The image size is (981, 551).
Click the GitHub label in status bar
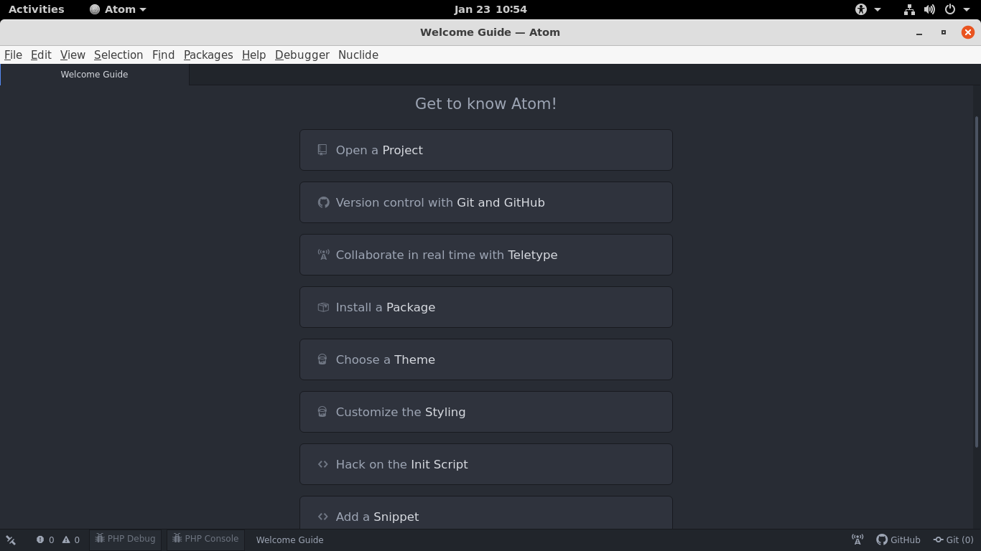pos(905,540)
